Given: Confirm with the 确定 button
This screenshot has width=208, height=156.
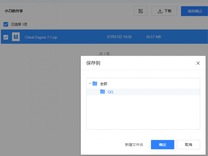Looking at the screenshot, I should click(162, 145).
